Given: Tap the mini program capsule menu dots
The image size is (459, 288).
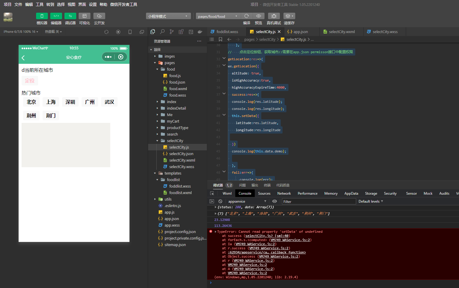Looking at the screenshot, I should tap(108, 57).
